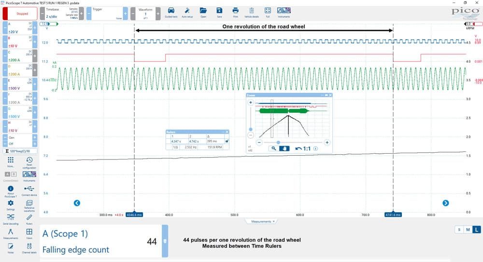Open the Timebase 2 s/div settings
Screen dimensions: 483x262
tap(62, 14)
